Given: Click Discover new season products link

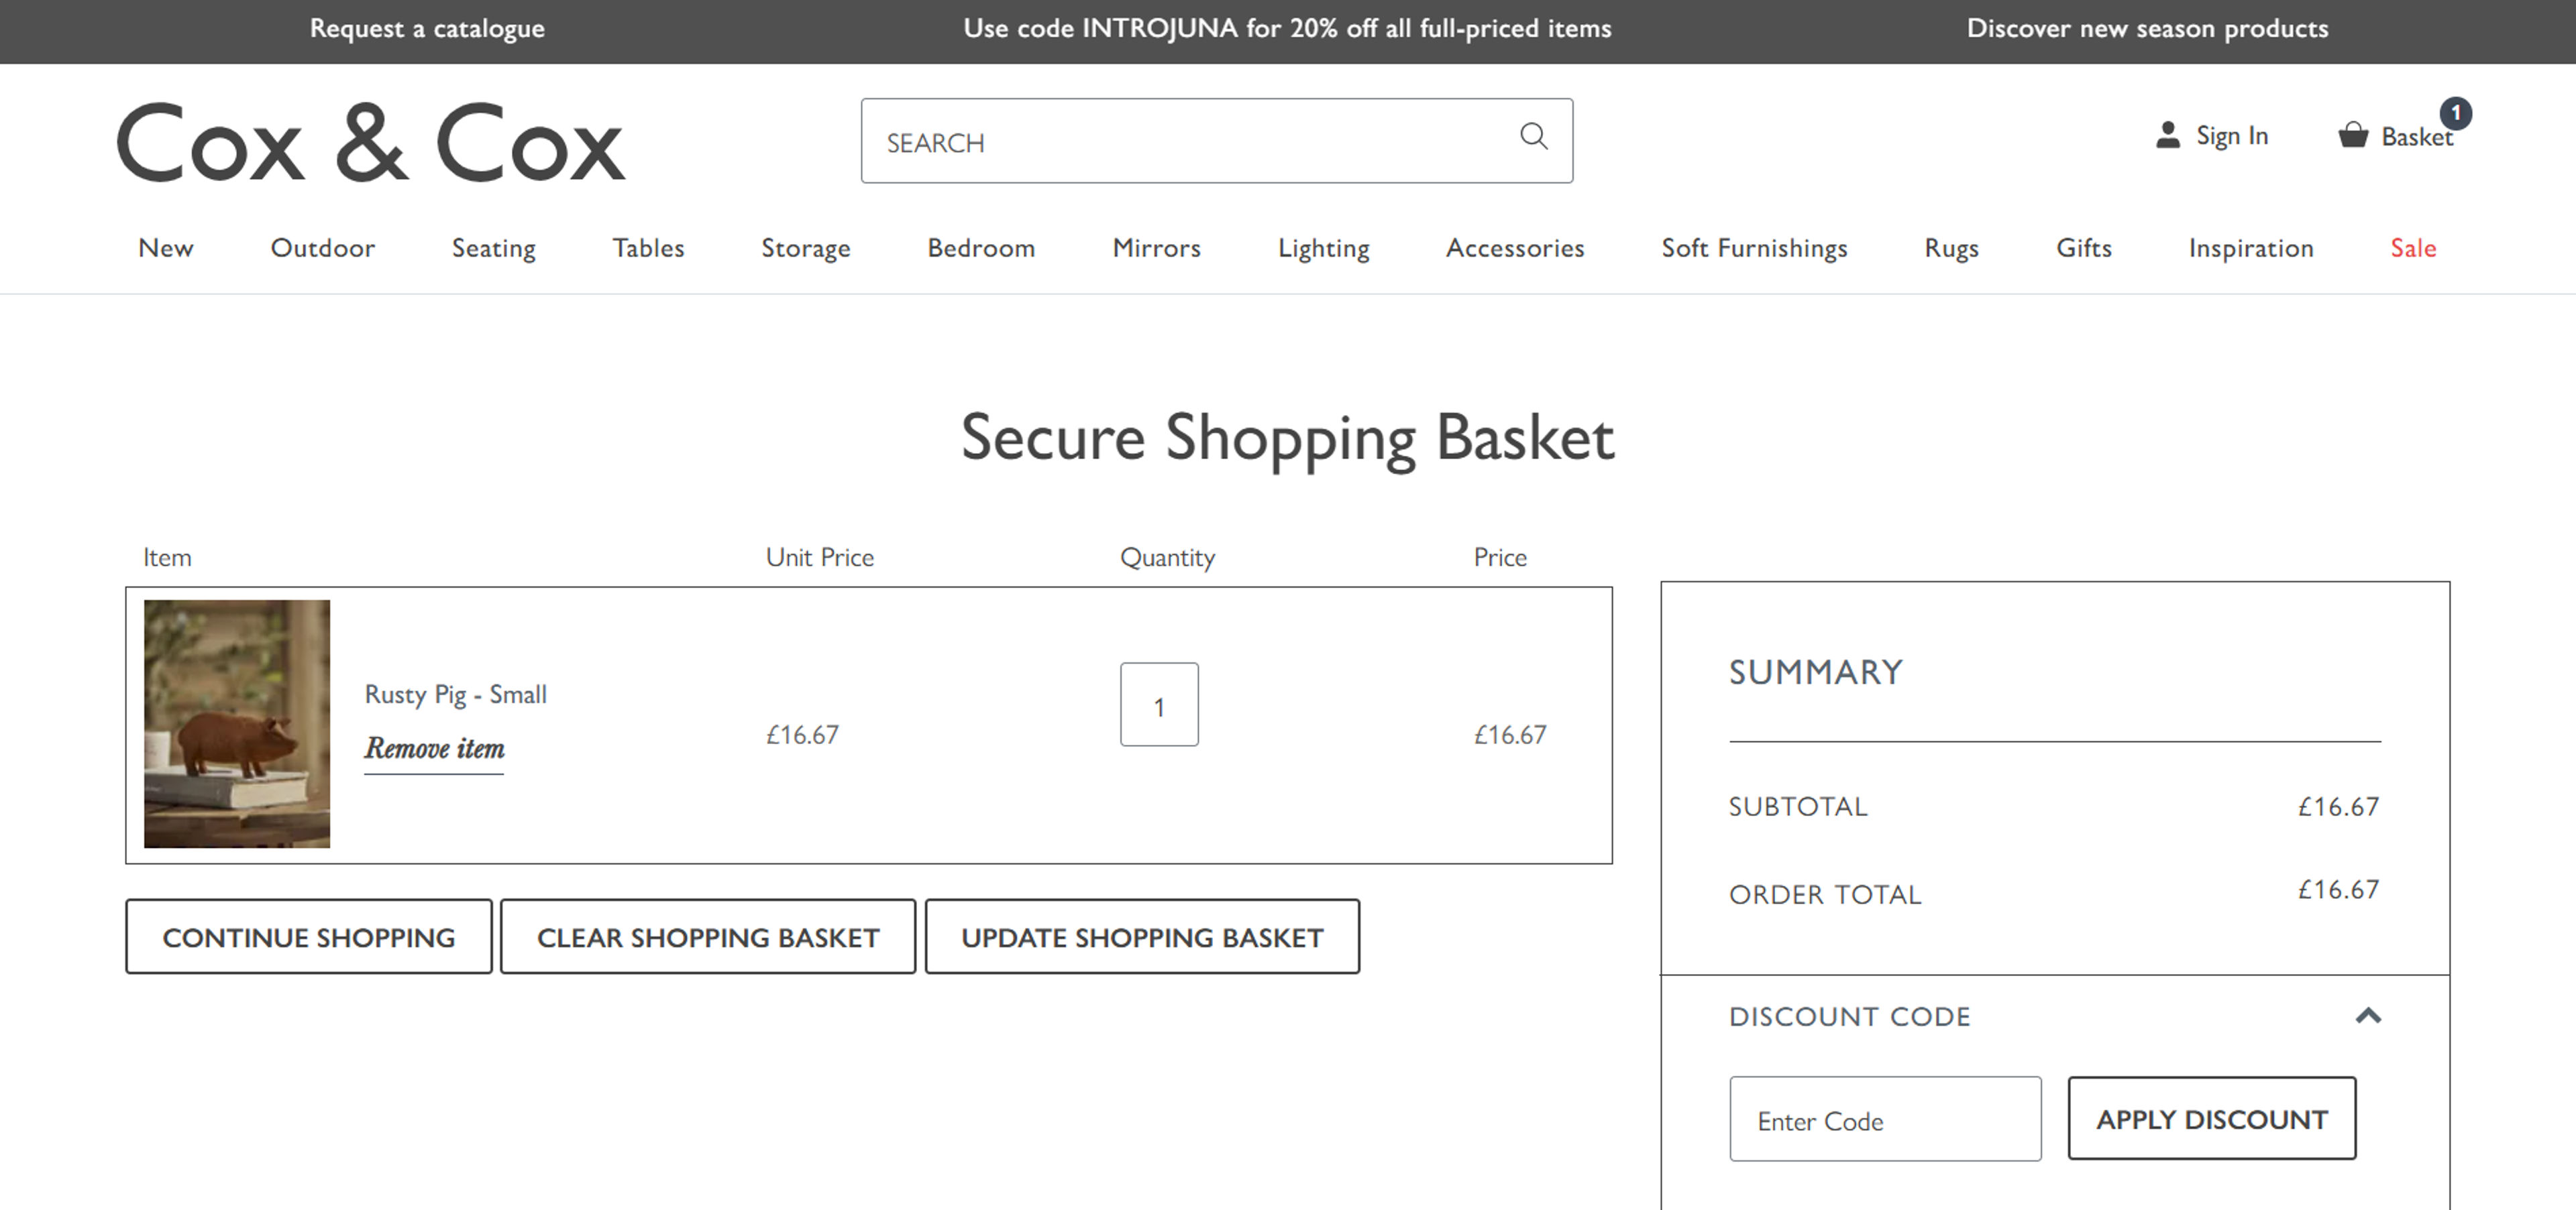Looking at the screenshot, I should 2147,29.
